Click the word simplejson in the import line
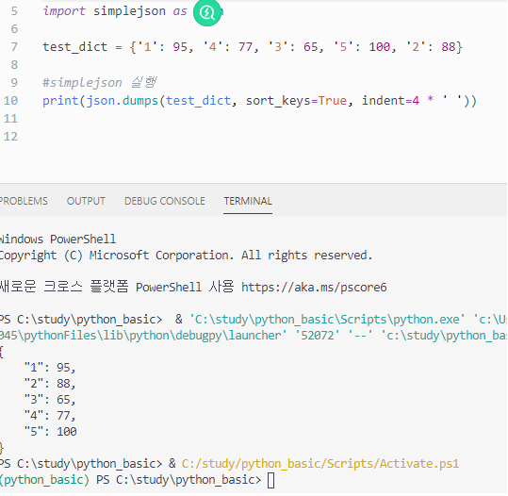This screenshot has height=496, width=508. 129,11
